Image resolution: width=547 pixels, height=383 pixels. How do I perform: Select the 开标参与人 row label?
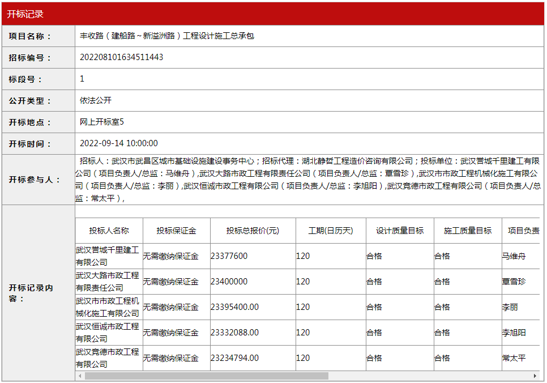(35, 180)
